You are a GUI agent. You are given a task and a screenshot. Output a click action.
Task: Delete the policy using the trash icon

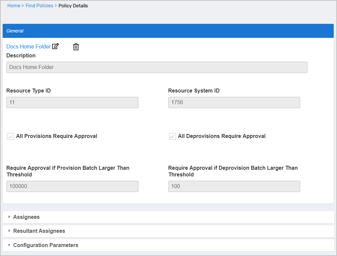pos(76,47)
